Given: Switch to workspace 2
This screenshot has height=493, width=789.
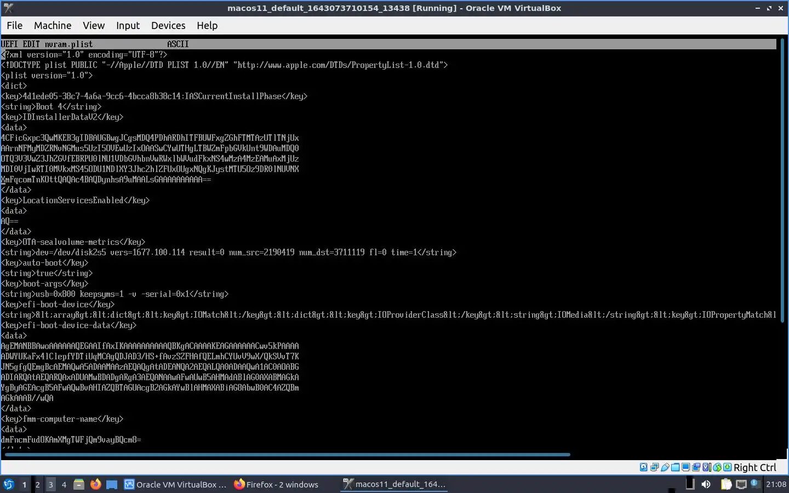Looking at the screenshot, I should point(37,484).
